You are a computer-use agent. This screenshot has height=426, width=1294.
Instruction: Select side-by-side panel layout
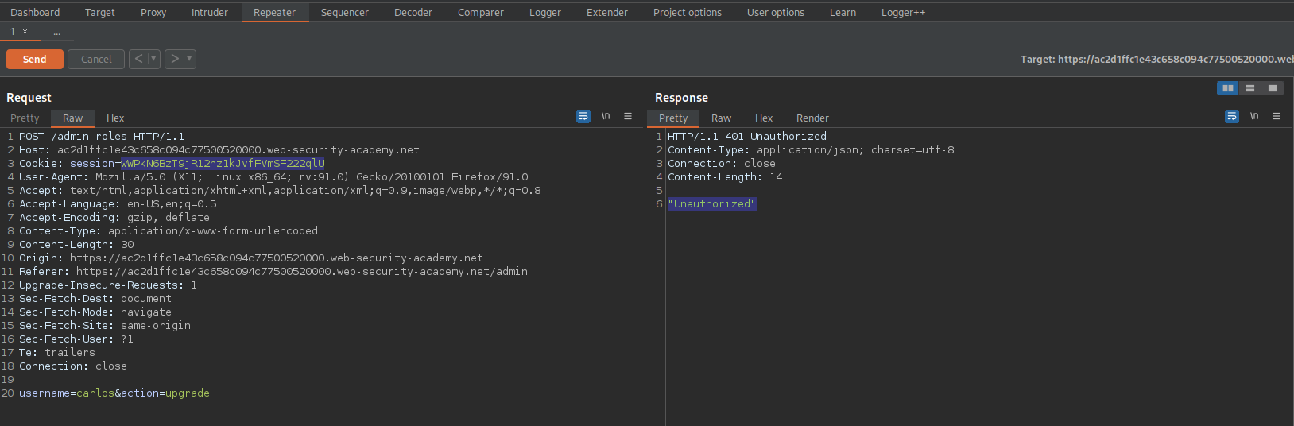coord(1227,88)
